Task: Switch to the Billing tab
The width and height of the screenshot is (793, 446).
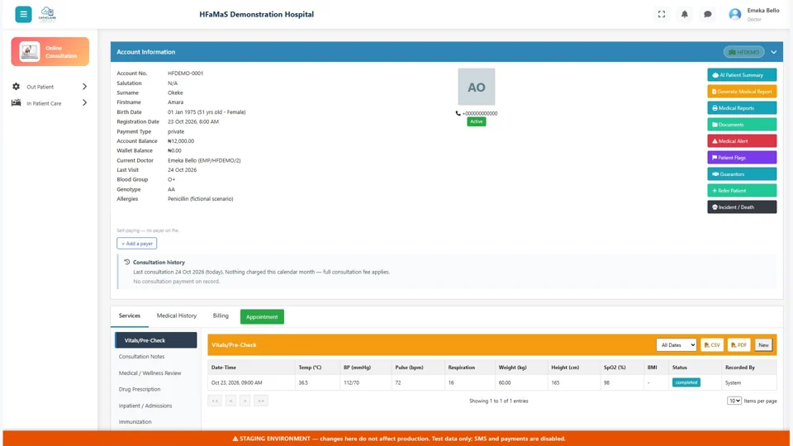Action: pos(221,316)
